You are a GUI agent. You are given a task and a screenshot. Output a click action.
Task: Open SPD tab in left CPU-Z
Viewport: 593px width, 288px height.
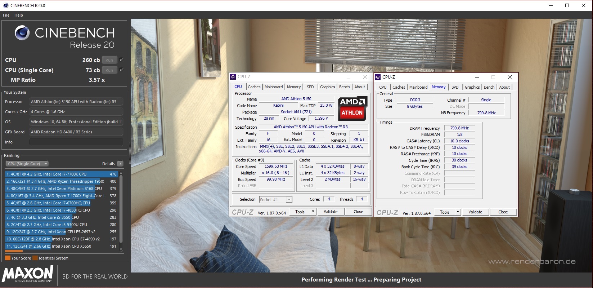tap(310, 87)
